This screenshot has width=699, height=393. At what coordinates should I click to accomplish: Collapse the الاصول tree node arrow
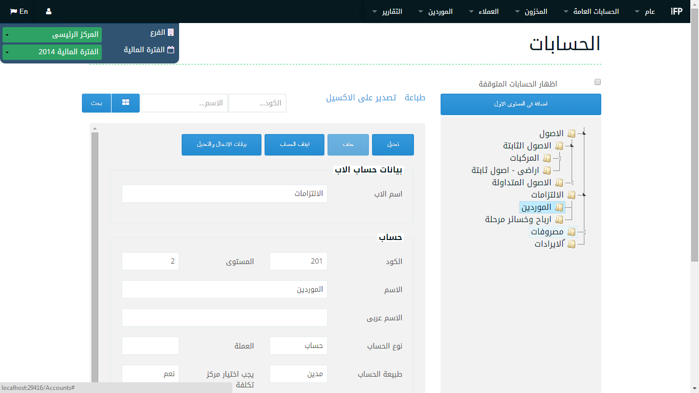(x=584, y=134)
